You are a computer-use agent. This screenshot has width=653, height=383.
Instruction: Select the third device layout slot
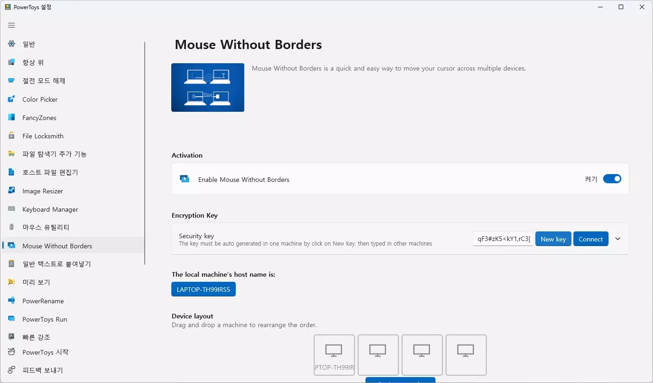(x=422, y=355)
